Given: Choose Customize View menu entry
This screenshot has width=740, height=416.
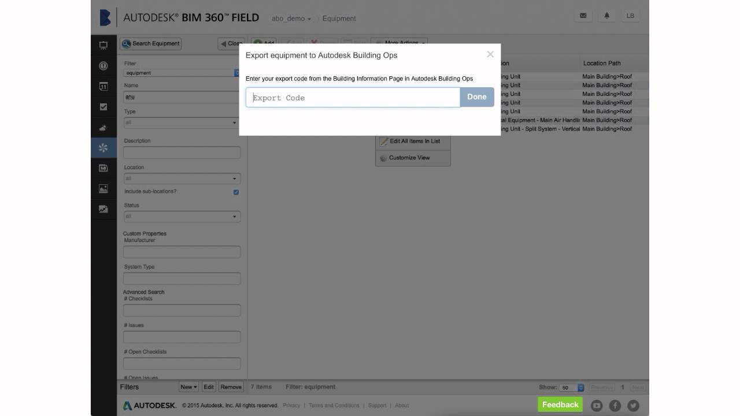Looking at the screenshot, I should [x=413, y=158].
